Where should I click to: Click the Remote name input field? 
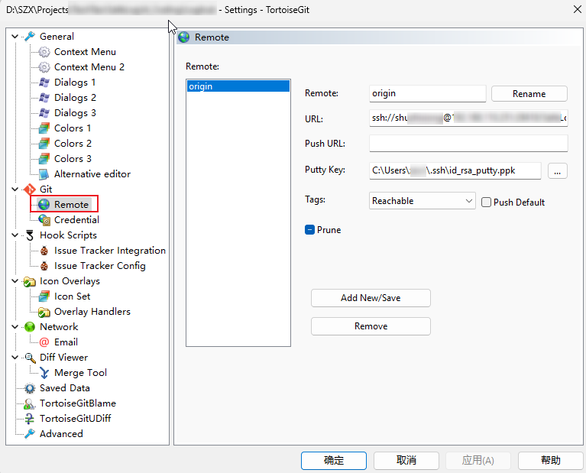(428, 93)
